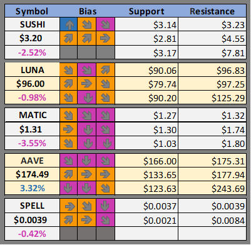Click the SPELL symbol cell
This screenshot has height=245, width=251.
tap(33, 206)
